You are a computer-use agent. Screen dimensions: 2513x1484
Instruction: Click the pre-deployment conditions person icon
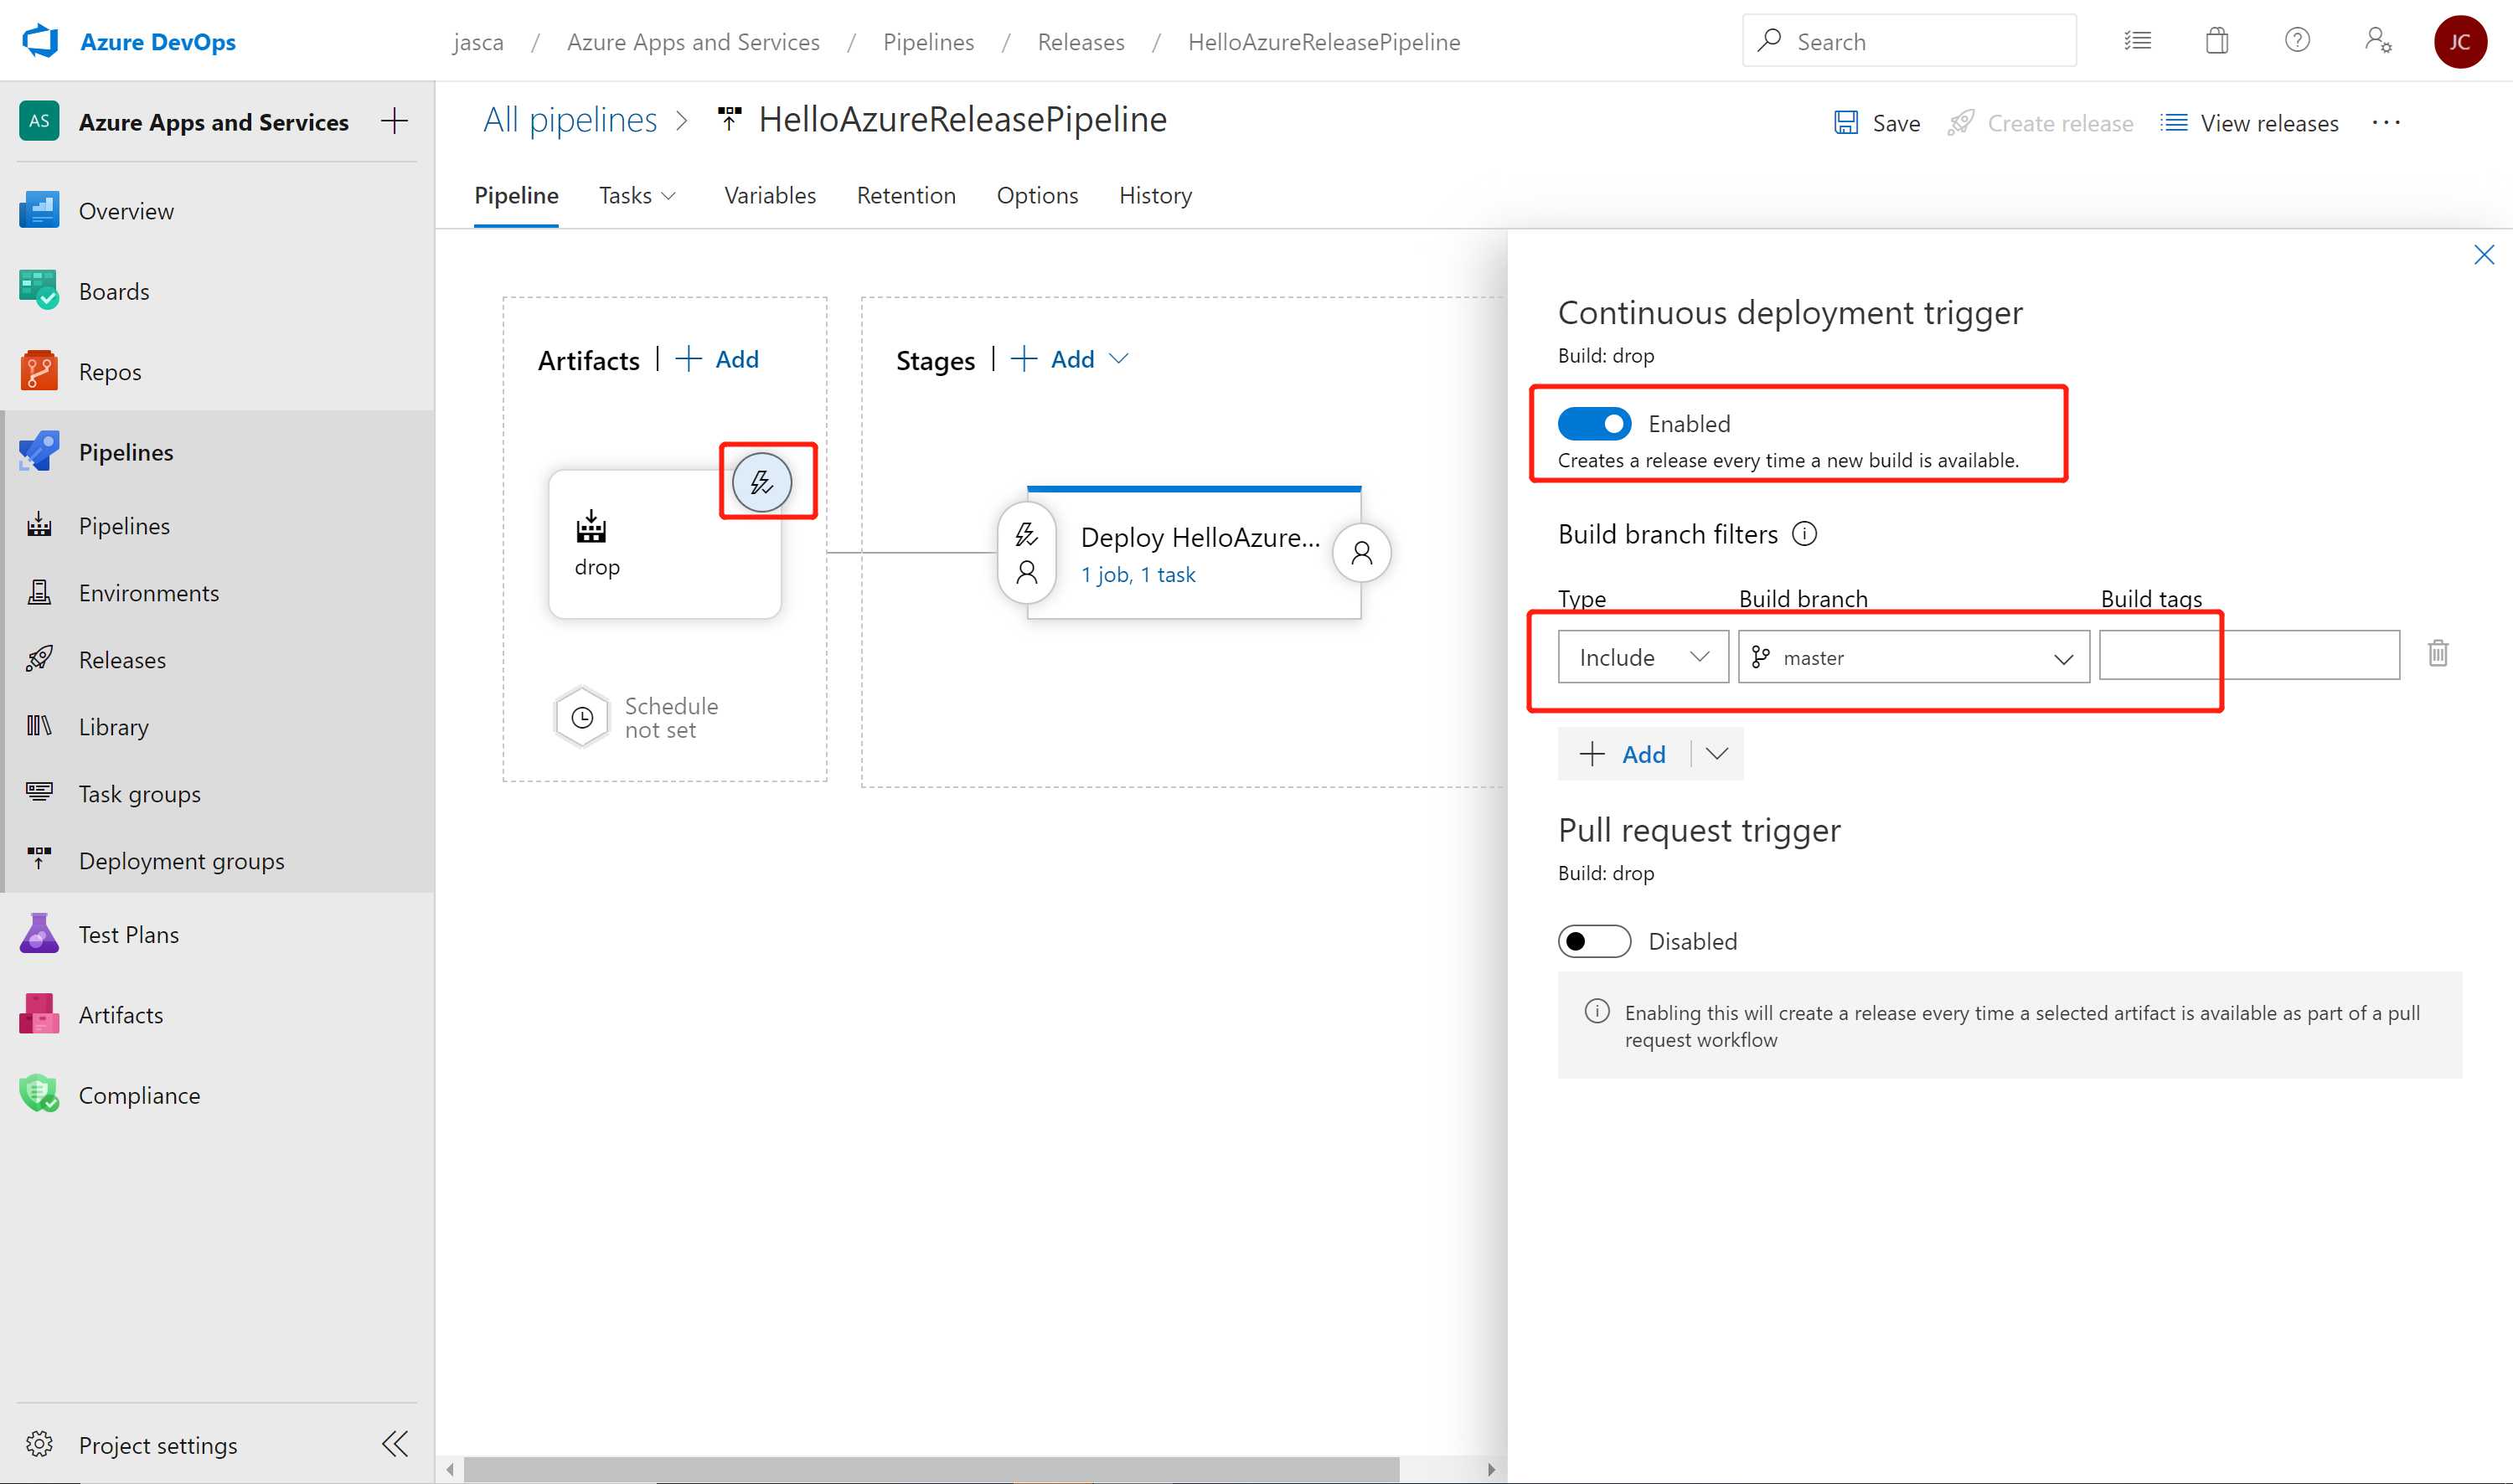coord(1025,570)
